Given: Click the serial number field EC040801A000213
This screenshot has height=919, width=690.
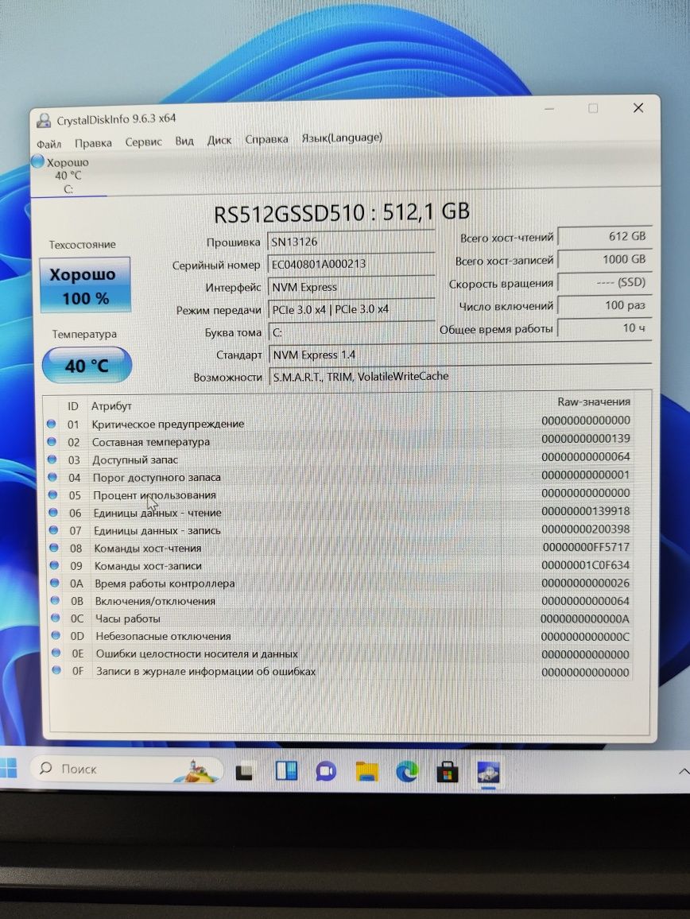Looking at the screenshot, I should point(351,264).
